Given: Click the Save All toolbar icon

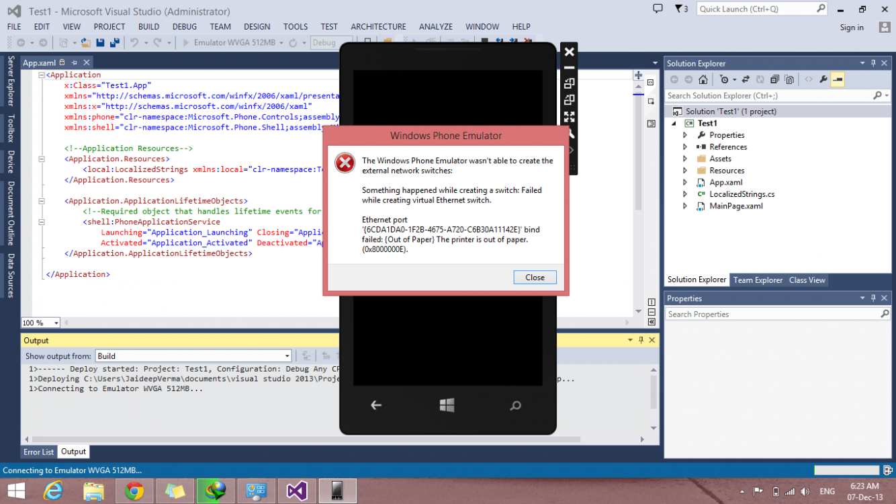Looking at the screenshot, I should tap(114, 42).
